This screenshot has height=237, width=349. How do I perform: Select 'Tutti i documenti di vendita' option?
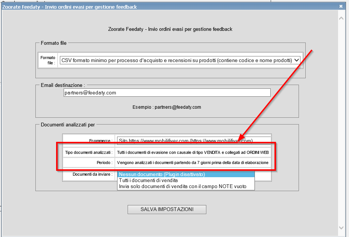186,180
